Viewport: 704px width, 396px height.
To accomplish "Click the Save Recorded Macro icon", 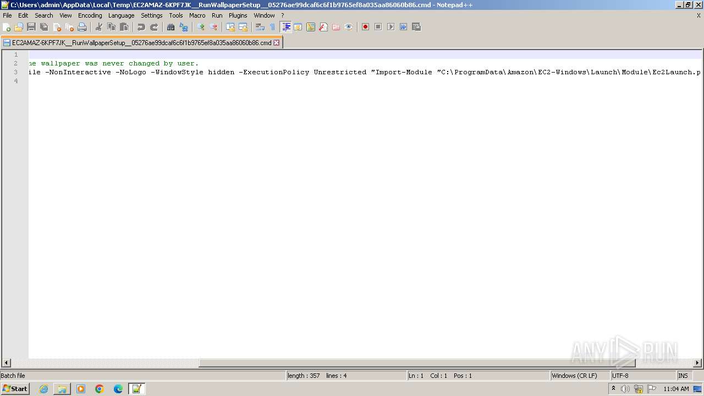I will 416,27.
